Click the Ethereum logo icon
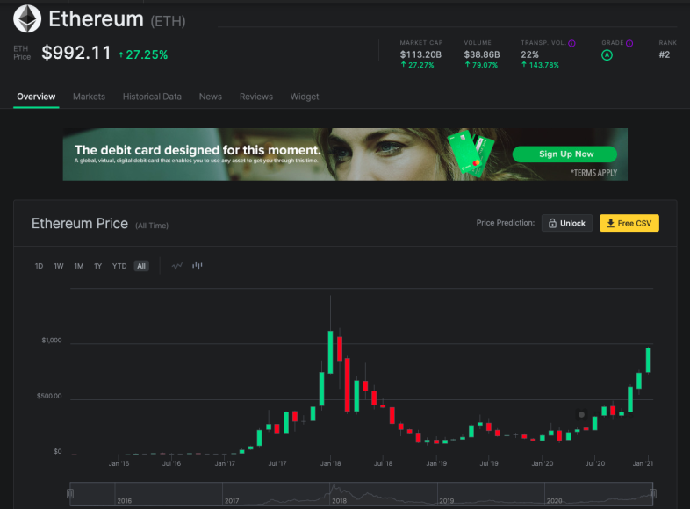Screen dimensions: 690x509 pos(27,19)
